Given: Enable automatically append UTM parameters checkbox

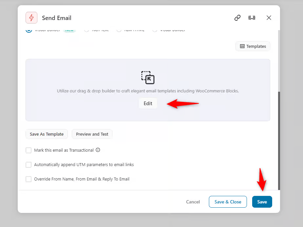Looking at the screenshot, I should coord(29,165).
